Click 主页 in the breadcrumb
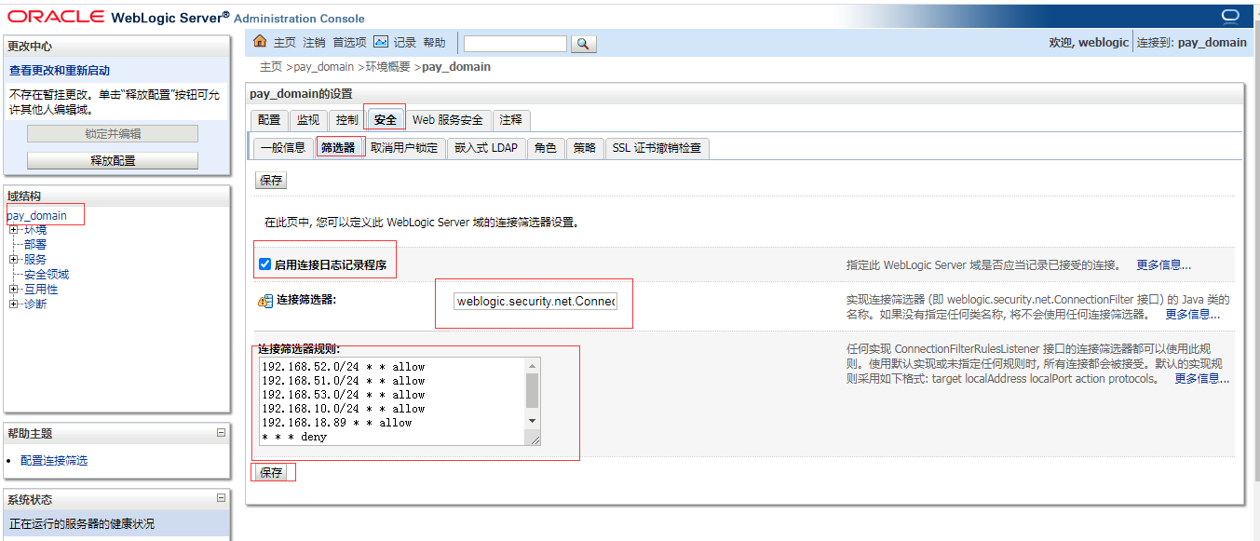The height and width of the screenshot is (541, 1260). 271,67
